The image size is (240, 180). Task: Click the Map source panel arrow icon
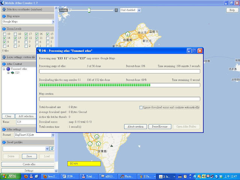click(x=4, y=16)
